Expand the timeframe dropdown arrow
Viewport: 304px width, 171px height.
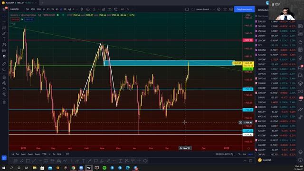pyautogui.click(x=77, y=9)
